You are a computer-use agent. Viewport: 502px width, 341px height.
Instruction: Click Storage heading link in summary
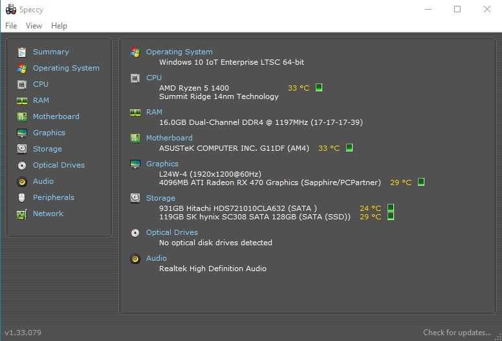(160, 198)
